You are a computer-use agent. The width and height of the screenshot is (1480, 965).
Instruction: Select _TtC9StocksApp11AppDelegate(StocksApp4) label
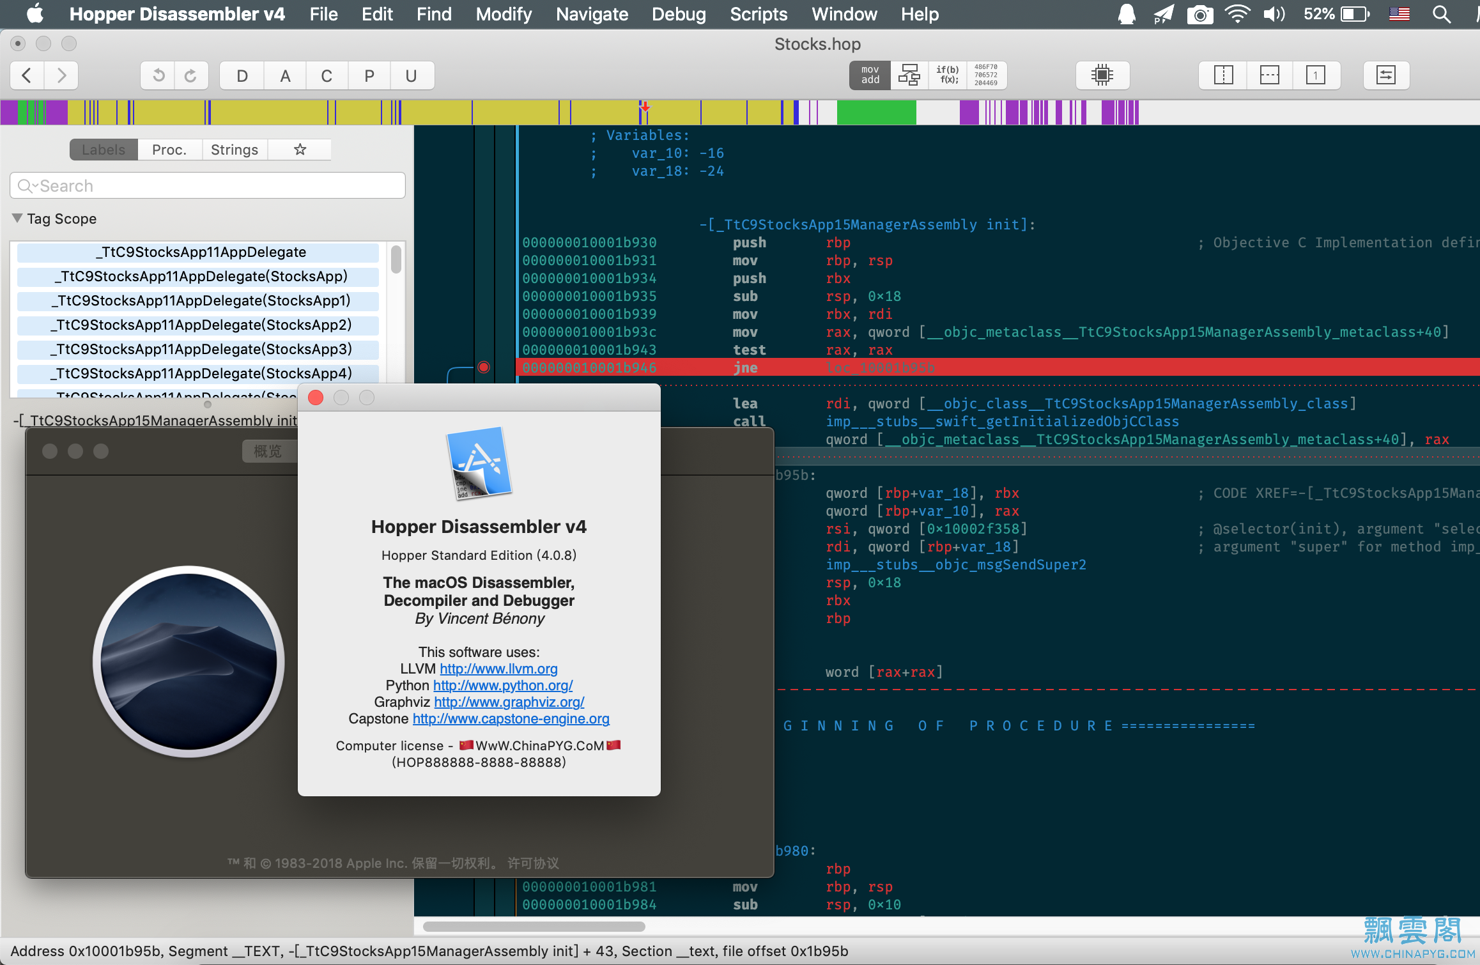(x=198, y=374)
